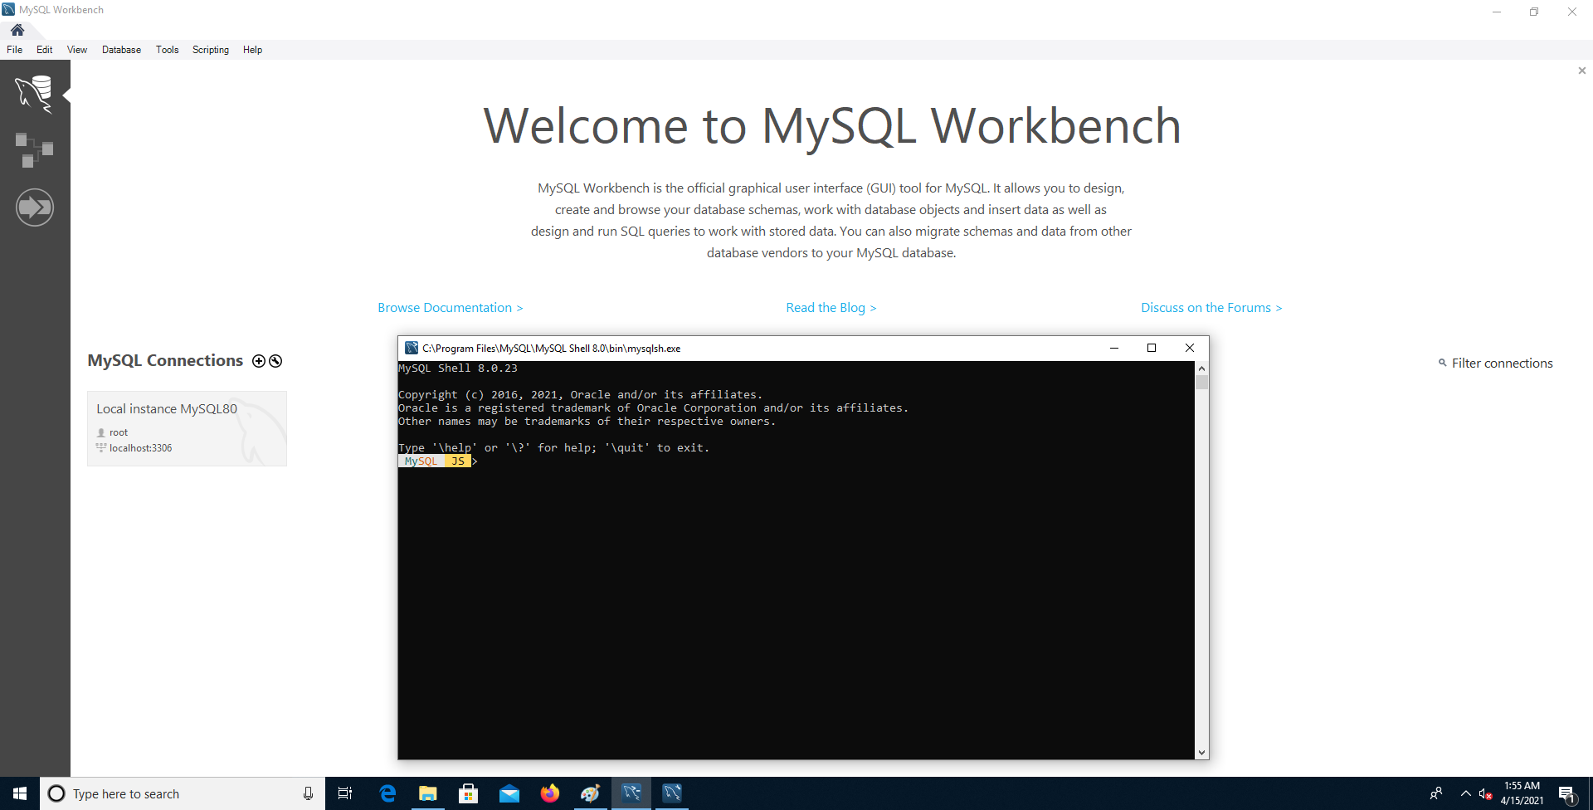
Task: Maximize the MySQL Shell window
Action: [x=1152, y=348]
